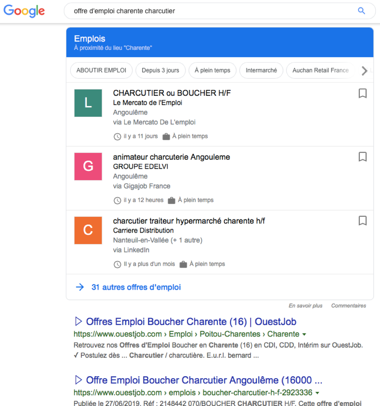Show more filter chips with right chevron

(x=365, y=70)
